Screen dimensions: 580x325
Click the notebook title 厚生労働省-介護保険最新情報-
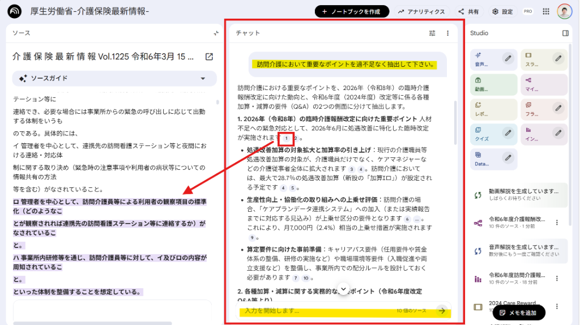89,11
